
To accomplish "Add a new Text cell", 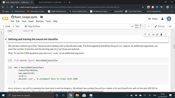I will (16, 26).
